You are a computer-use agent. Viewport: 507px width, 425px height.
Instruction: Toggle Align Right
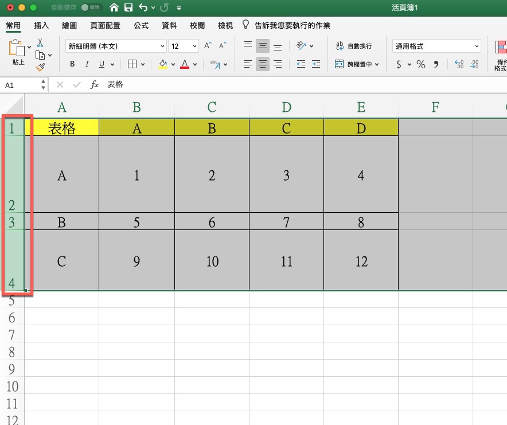tap(278, 64)
